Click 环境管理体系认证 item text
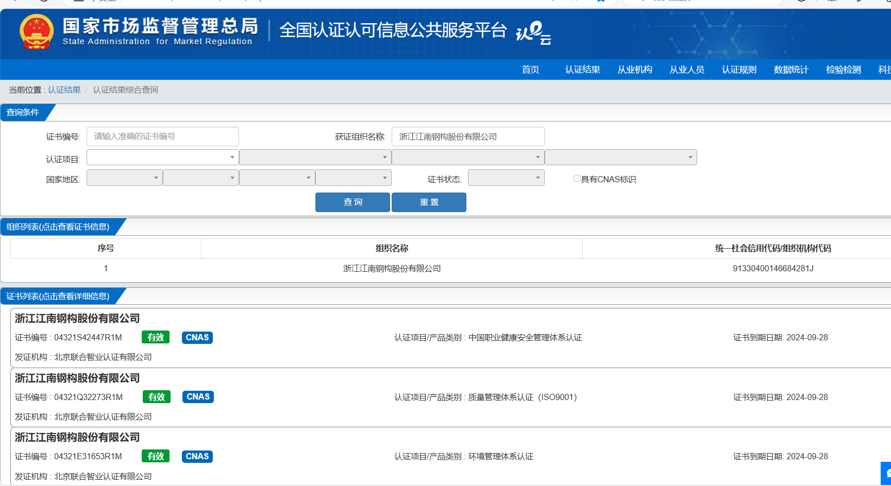The image size is (891, 486). pos(501,456)
